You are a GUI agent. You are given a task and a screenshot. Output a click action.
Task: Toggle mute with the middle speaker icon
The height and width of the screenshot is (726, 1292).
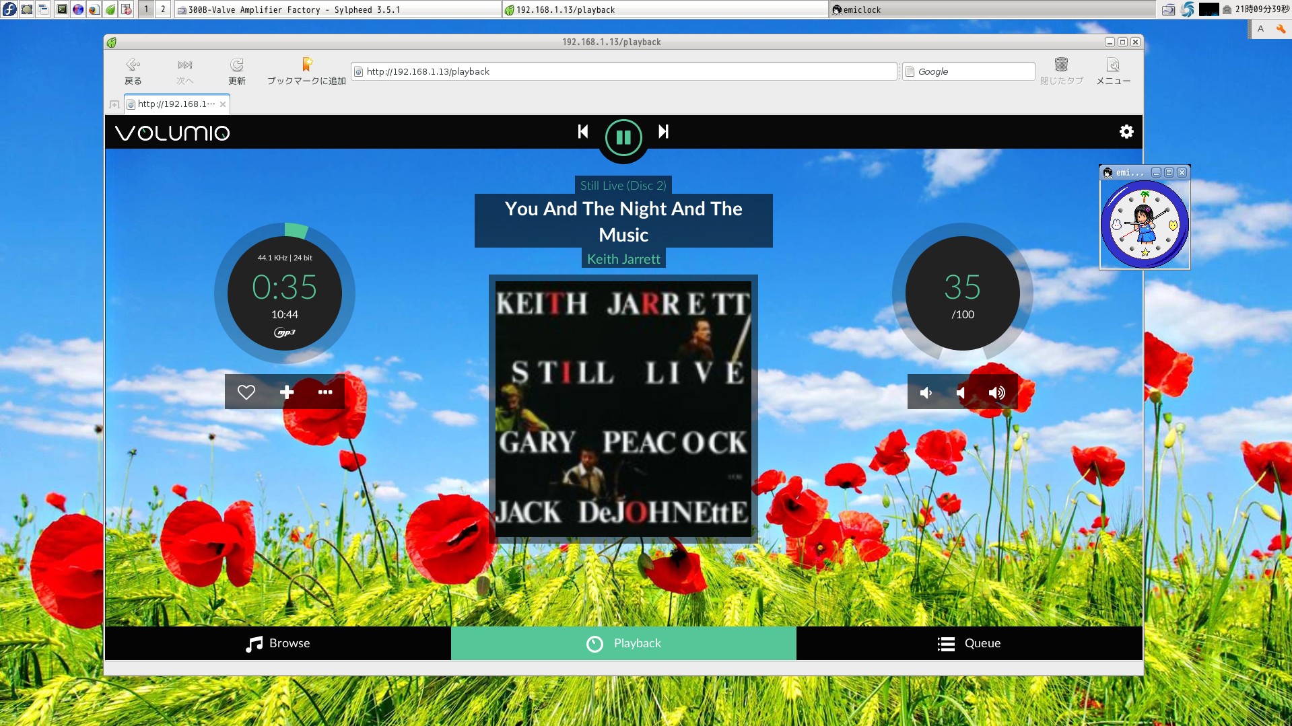961,393
